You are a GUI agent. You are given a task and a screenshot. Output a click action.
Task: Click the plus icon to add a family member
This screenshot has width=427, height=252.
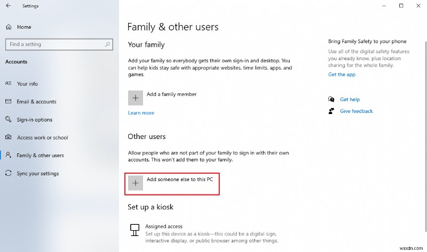(x=136, y=98)
